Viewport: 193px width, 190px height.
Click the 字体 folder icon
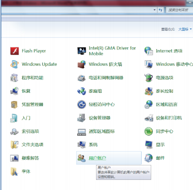14,172
